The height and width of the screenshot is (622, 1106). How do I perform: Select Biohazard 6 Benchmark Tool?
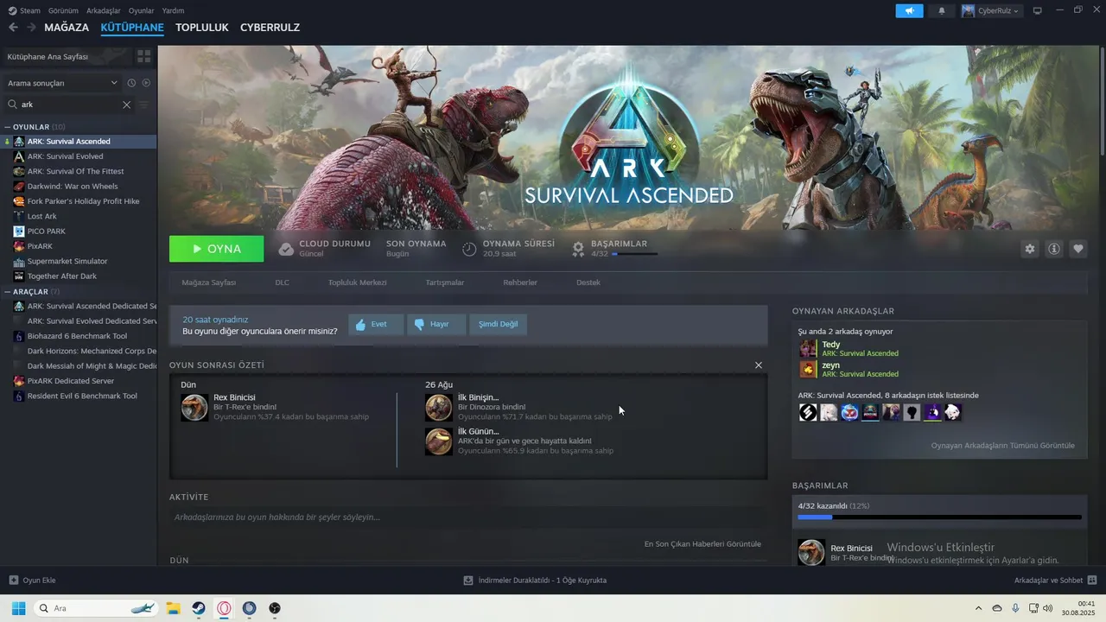[77, 336]
